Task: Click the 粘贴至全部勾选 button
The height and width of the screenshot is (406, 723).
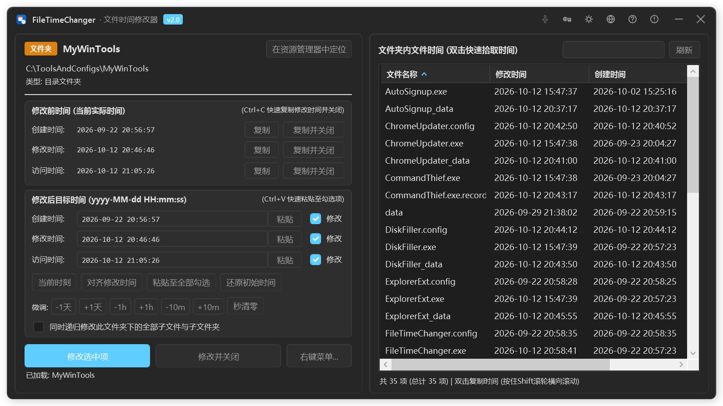Action: point(181,282)
